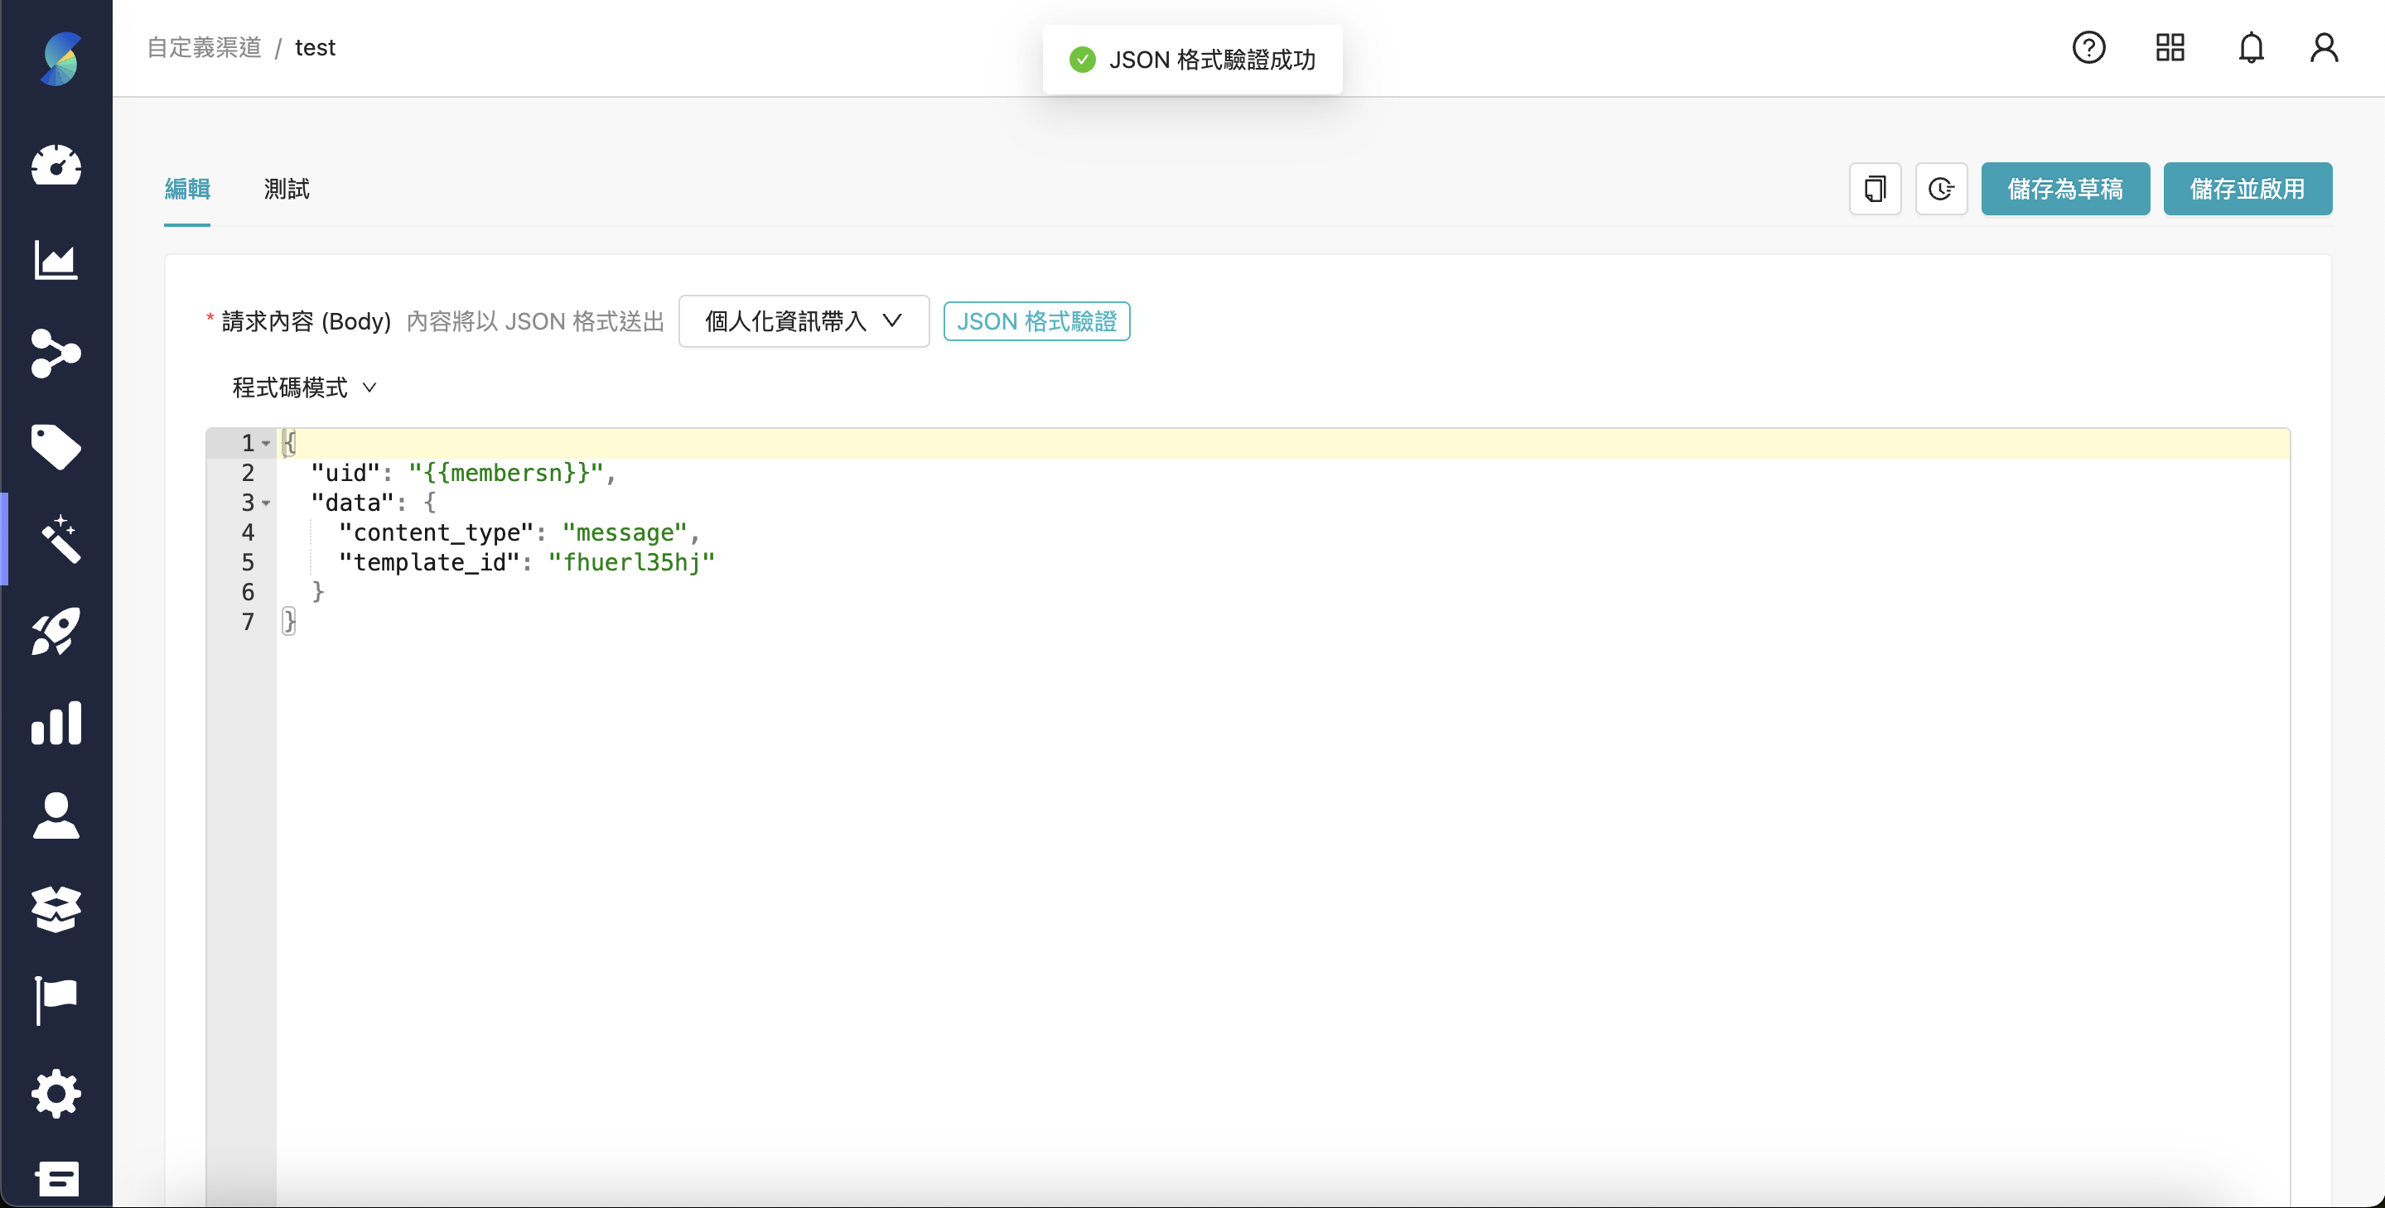The height and width of the screenshot is (1208, 2385).
Task: Open the 個人化資訊帶入 dropdown
Action: pos(802,321)
